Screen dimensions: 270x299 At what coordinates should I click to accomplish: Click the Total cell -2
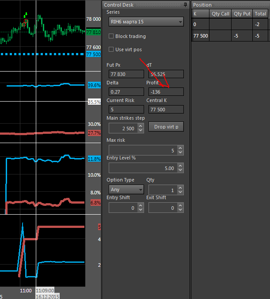click(x=260, y=24)
